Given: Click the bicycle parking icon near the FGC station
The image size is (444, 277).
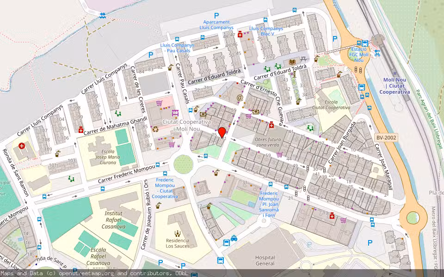Looking at the screenshot, I should click(377, 54).
